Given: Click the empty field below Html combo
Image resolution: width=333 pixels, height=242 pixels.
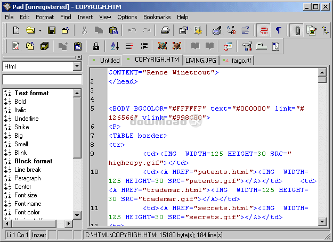Looking at the screenshot, I should [x=42, y=80].
